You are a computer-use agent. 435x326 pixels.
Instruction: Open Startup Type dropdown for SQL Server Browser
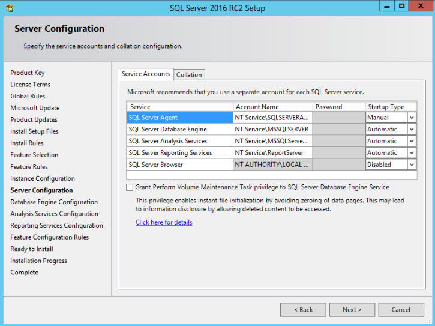pos(412,165)
